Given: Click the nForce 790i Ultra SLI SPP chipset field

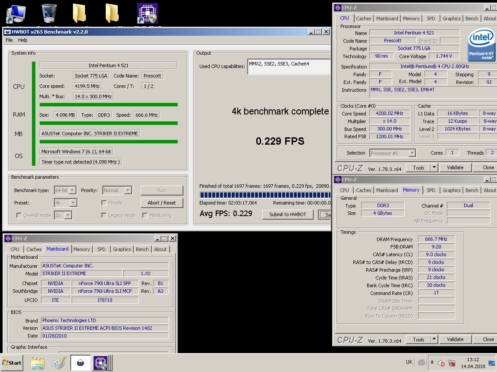Looking at the screenshot, I should [104, 283].
